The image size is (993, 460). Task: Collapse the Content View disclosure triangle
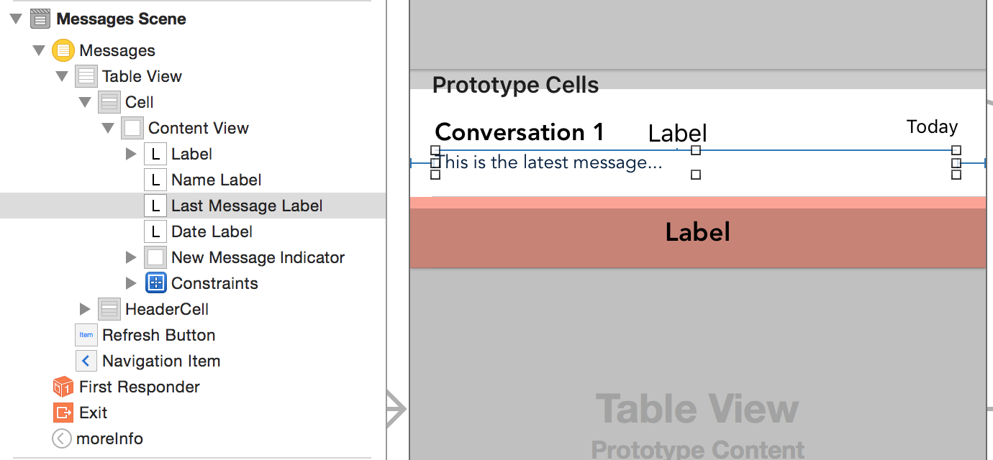point(108,128)
